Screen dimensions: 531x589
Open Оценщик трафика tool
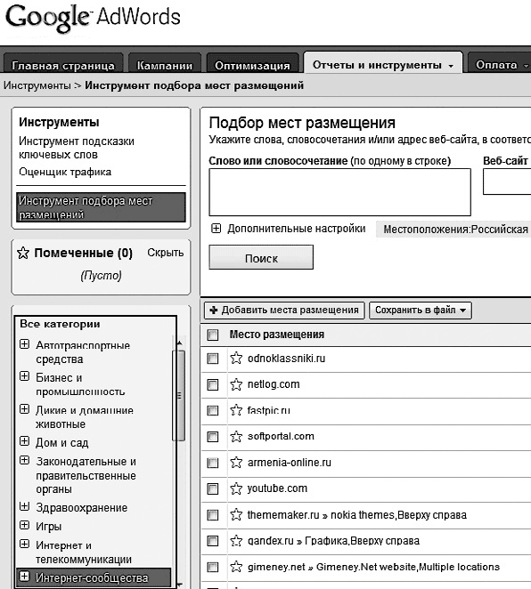(65, 172)
